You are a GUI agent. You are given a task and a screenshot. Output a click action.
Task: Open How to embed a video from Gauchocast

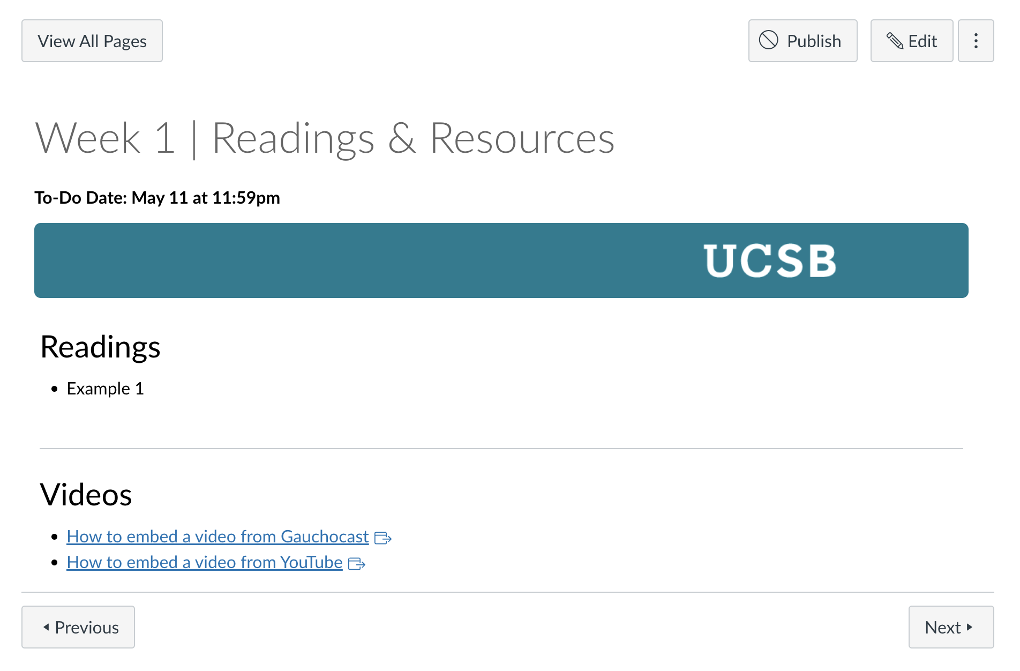pyautogui.click(x=217, y=536)
